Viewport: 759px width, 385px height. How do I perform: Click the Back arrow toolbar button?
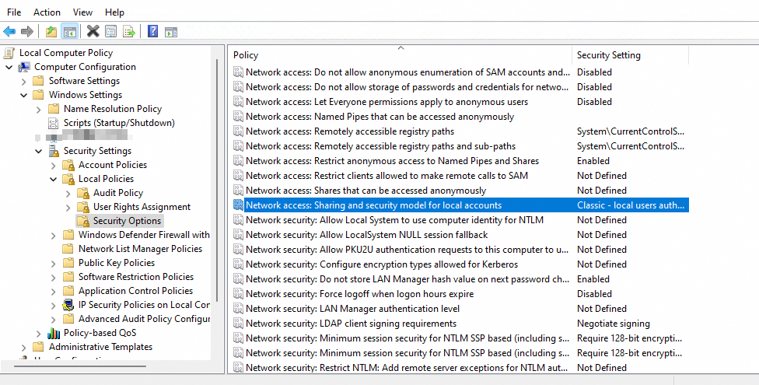tap(9, 31)
